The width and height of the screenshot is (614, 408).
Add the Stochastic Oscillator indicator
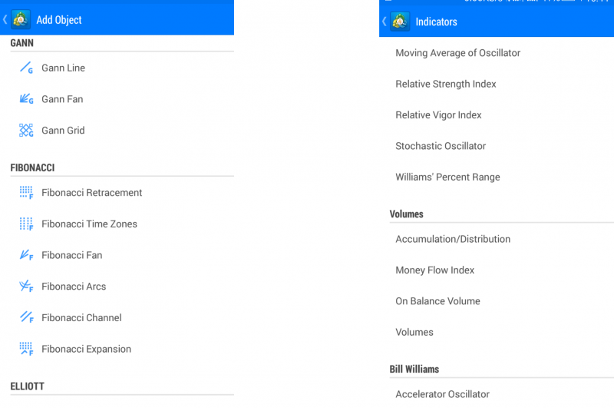click(x=441, y=146)
